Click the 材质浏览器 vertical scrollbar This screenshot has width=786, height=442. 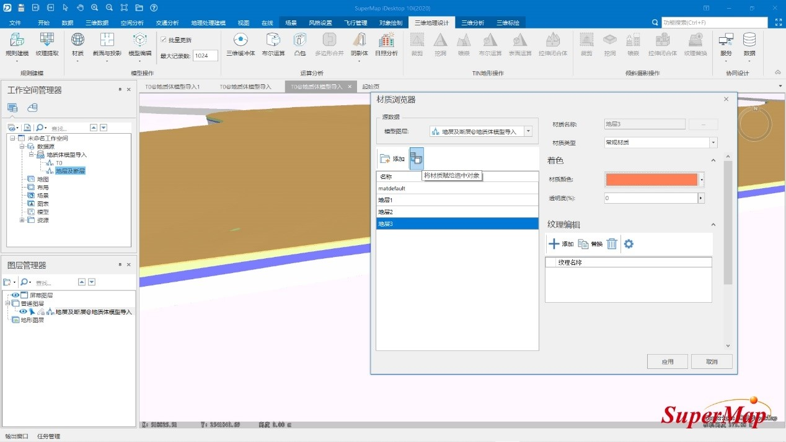tap(728, 223)
